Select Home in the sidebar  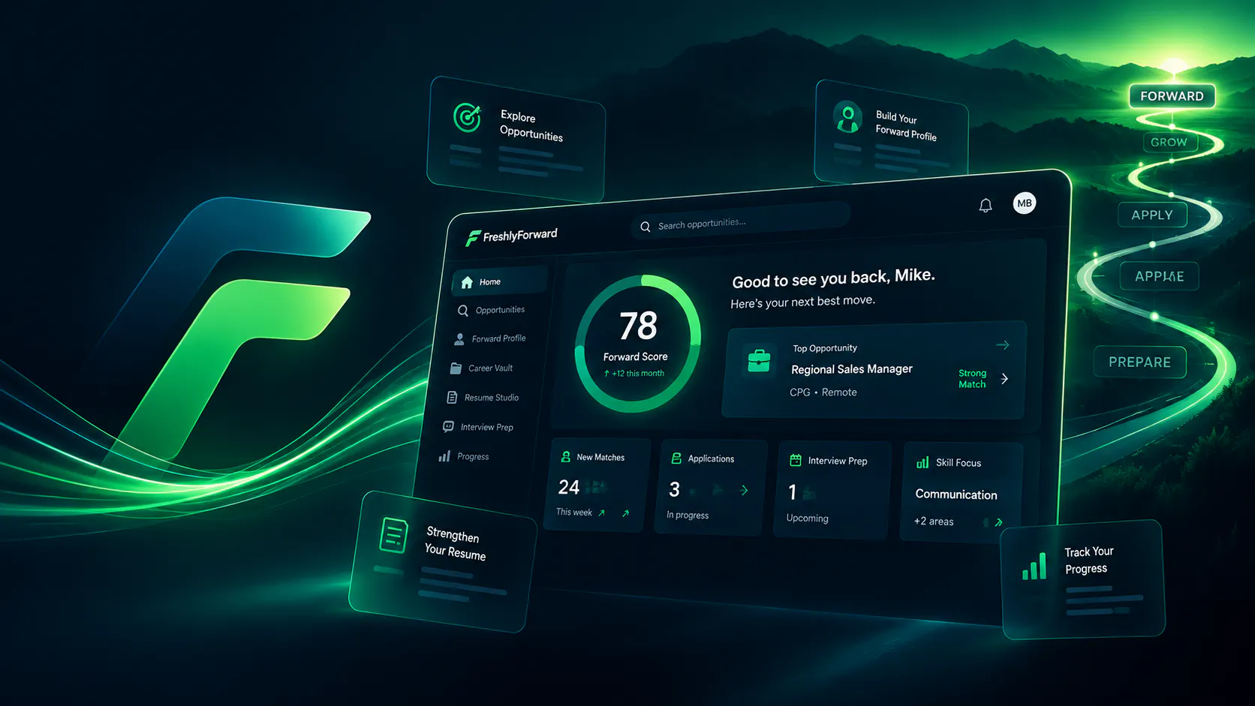[500, 281]
